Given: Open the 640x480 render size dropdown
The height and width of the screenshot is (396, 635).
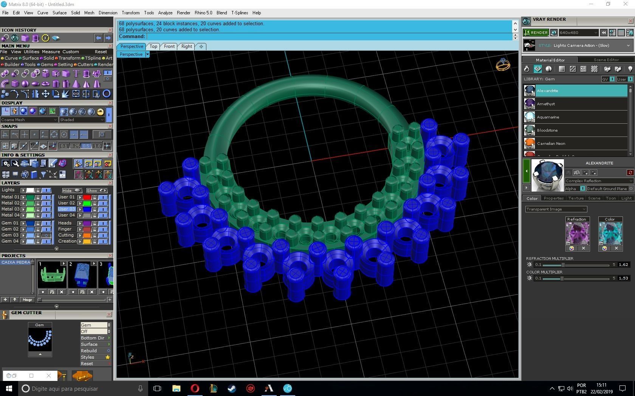Looking at the screenshot, I should click(578, 33).
